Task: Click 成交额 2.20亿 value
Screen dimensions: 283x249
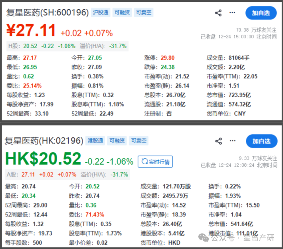Action: tap(237, 67)
